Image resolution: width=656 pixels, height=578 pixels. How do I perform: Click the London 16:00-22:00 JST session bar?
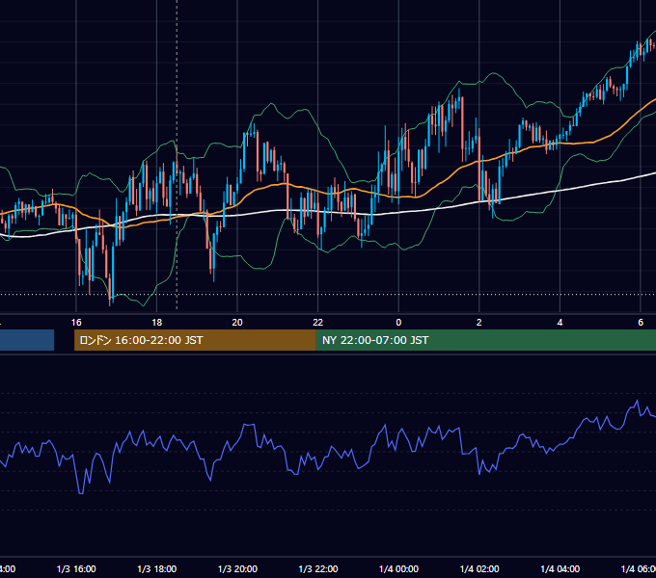[x=195, y=340]
